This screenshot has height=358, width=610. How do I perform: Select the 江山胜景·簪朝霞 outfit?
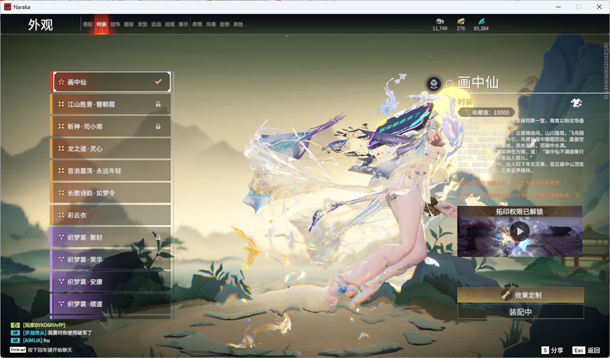pyautogui.click(x=112, y=104)
